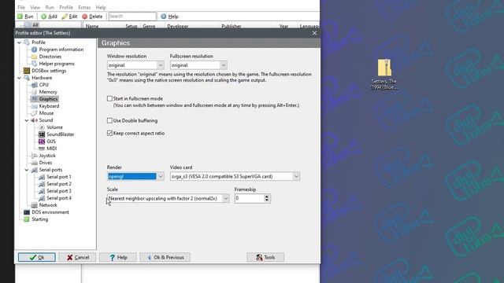
Task: Click the DOS environment icon
Action: coord(27,212)
